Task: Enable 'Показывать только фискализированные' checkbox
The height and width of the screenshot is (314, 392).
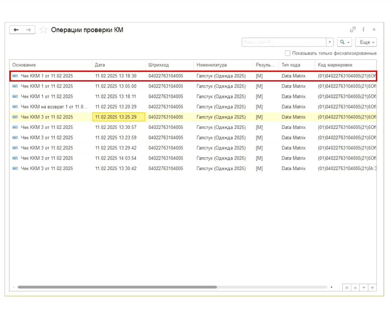Action: pyautogui.click(x=288, y=53)
